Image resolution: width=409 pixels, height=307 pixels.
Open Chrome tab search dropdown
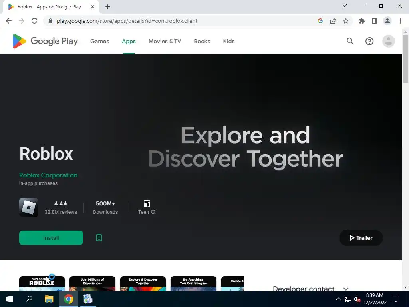tap(344, 6)
